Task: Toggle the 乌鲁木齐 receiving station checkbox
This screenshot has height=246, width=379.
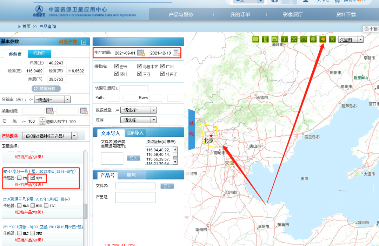Action: (x=139, y=66)
